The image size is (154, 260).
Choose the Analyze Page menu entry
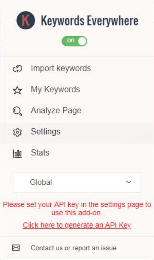pyautogui.click(x=77, y=111)
